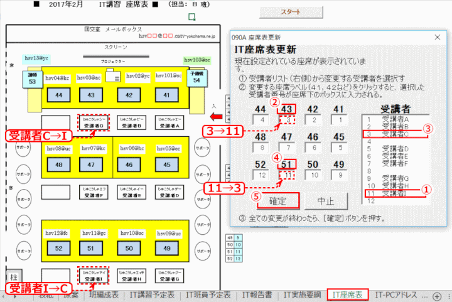Image resolution: width=452 pixels, height=302 pixels.
Task: Click seat label 50 in the dialog
Action: click(313, 164)
